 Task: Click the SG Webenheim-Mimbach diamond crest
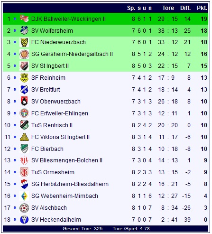[x=24, y=196]
